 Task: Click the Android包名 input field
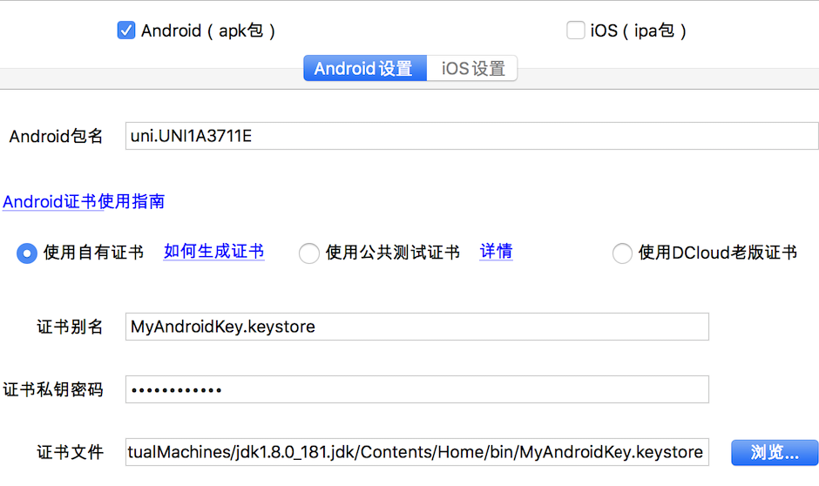pyautogui.click(x=471, y=136)
